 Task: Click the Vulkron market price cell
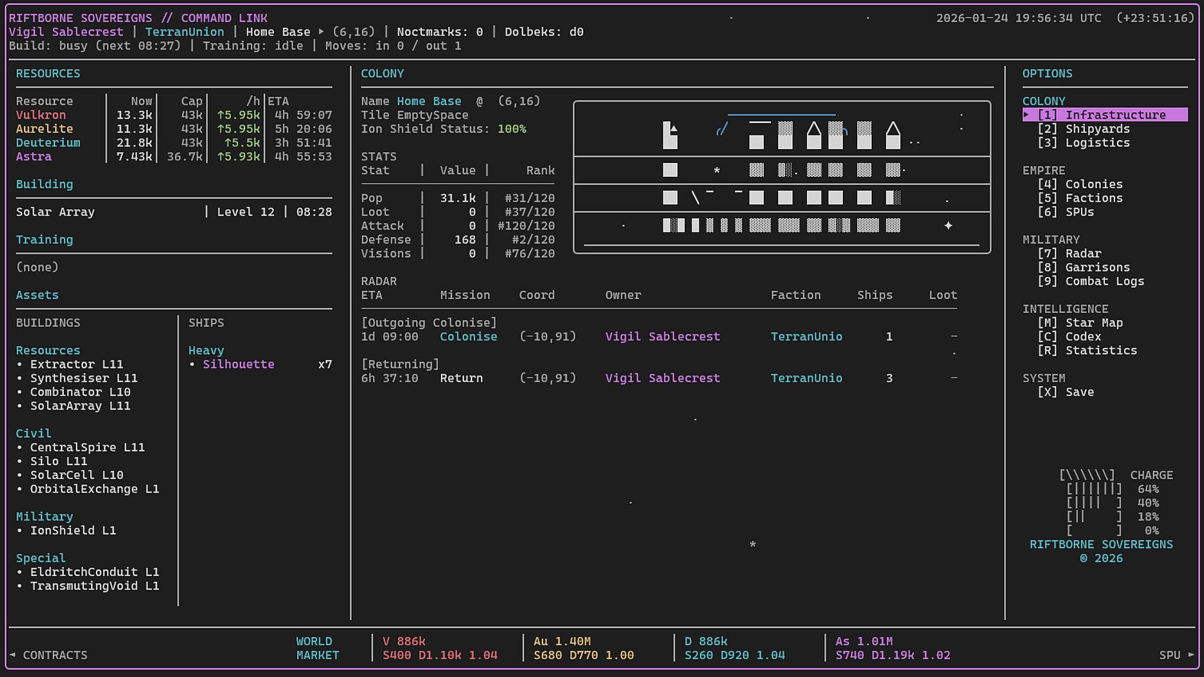(x=440, y=649)
